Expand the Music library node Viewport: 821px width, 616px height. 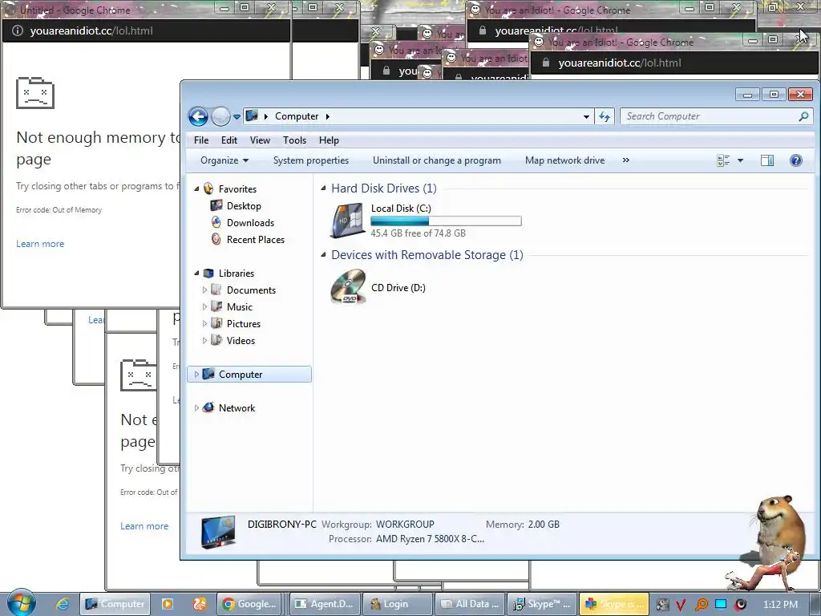204,306
